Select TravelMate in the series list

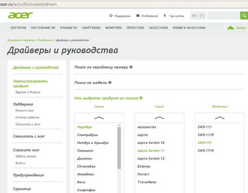[147, 182]
